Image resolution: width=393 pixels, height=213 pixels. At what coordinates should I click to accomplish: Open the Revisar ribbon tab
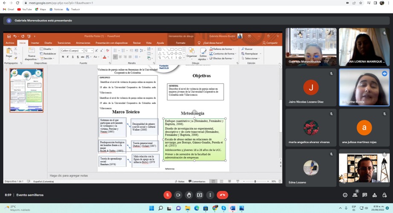click(137, 43)
